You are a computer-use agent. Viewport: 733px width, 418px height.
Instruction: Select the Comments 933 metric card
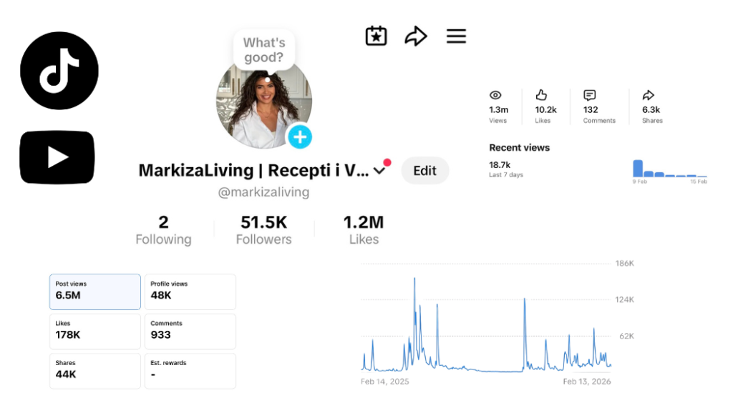190,332
